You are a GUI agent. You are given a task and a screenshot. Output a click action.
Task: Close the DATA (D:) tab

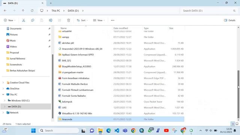click(x=42, y=3)
